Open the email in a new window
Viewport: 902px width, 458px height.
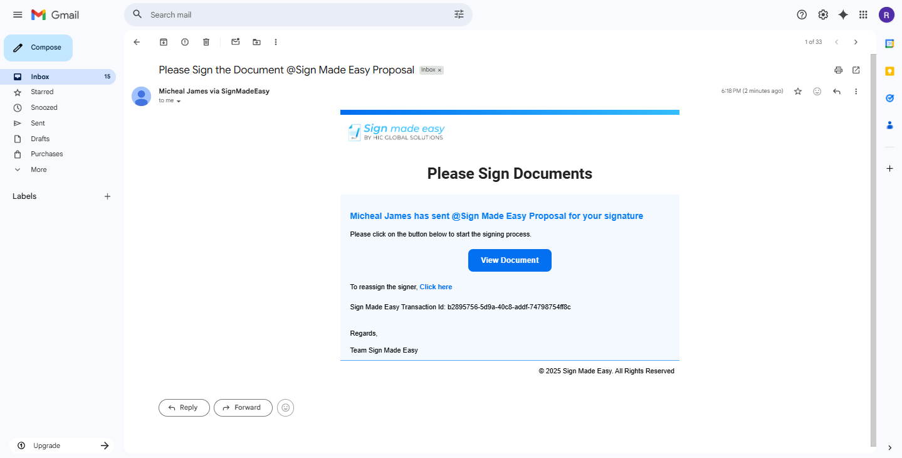pyautogui.click(x=856, y=70)
